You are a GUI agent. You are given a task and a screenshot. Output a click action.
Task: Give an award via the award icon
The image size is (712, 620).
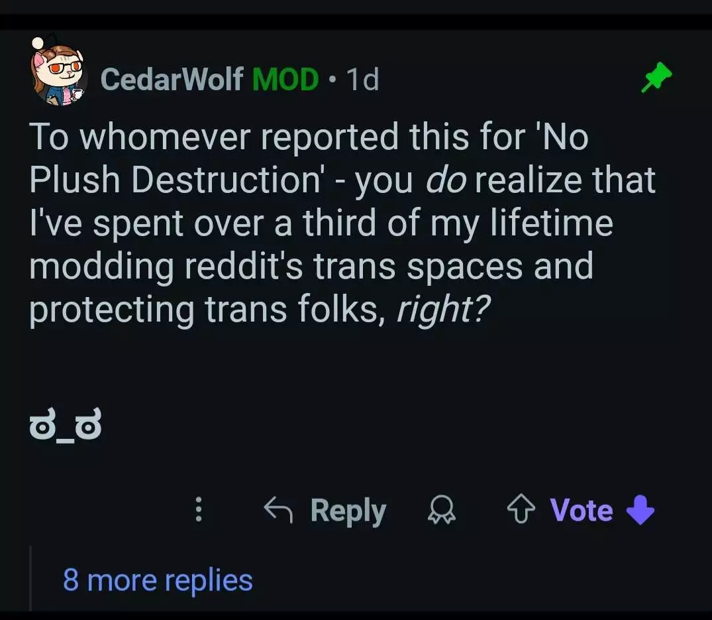click(x=441, y=511)
